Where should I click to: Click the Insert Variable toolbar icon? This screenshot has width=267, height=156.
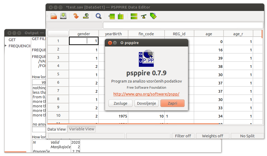tap(121, 16)
